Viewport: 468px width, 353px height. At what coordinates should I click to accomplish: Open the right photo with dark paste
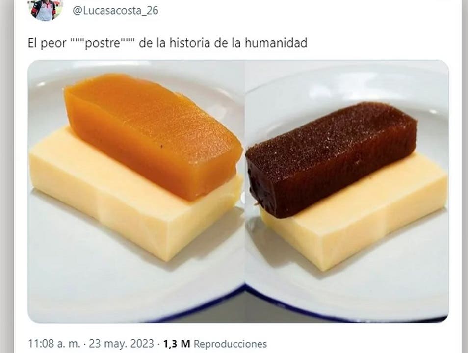click(347, 191)
